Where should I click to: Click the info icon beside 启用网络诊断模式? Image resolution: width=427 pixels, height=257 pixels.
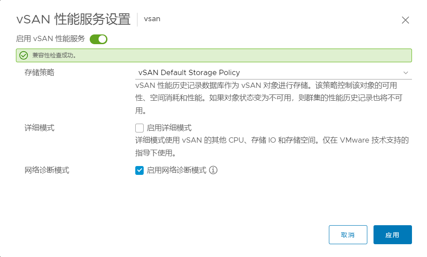click(x=213, y=170)
